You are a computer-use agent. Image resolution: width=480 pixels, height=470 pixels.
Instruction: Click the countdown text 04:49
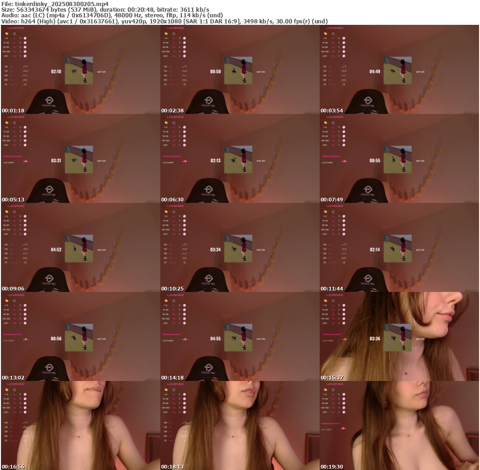coord(375,72)
